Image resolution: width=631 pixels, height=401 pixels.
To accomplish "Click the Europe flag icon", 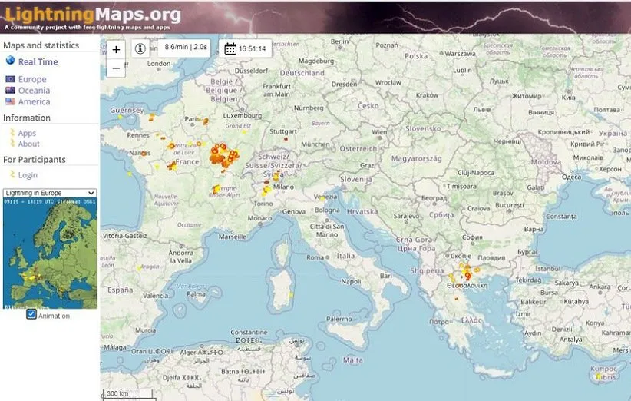I will coord(10,79).
